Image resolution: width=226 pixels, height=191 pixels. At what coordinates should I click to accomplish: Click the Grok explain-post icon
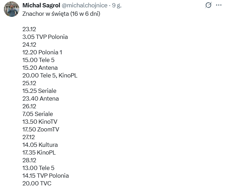[x=208, y=5]
